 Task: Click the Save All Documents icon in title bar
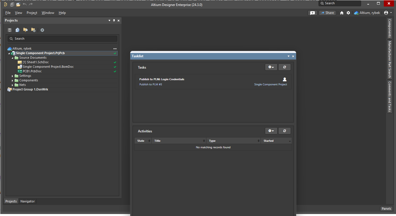[x=12, y=5]
